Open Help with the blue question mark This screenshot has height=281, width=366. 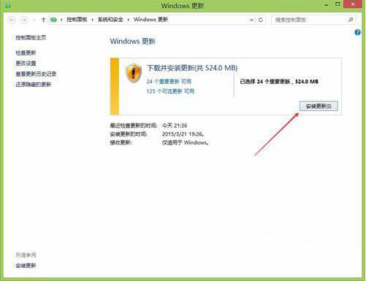(357, 32)
